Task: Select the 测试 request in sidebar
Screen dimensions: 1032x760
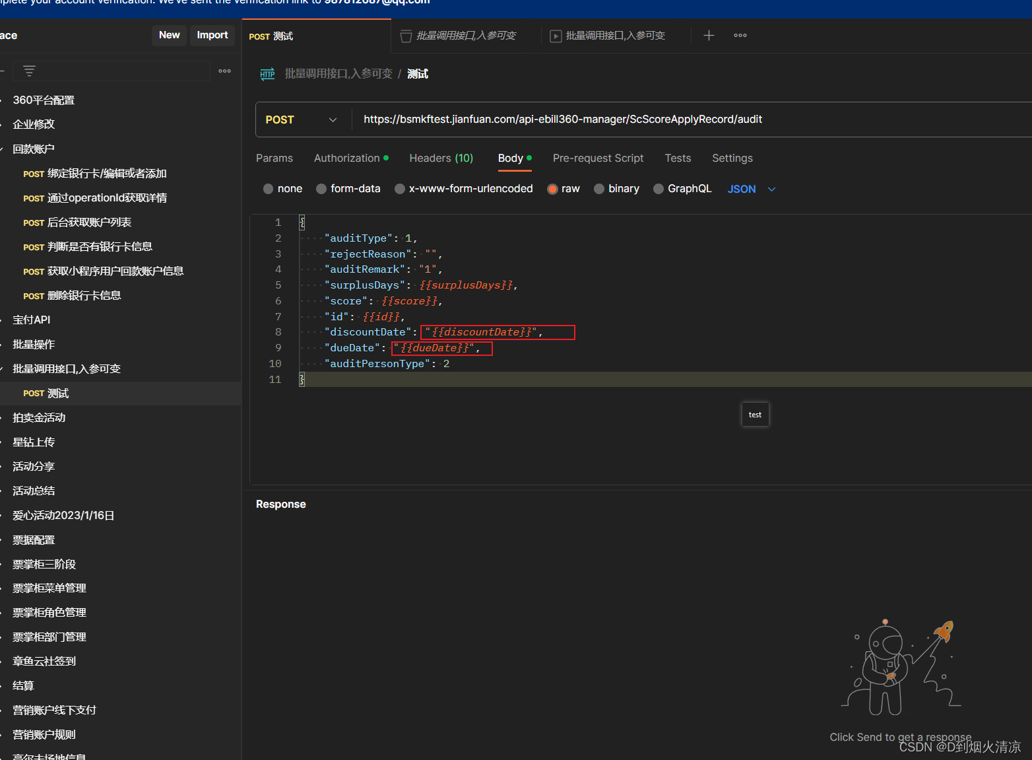Action: (x=121, y=394)
